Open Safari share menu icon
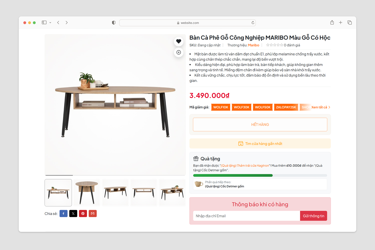This screenshot has height=250, width=375. tap(332, 22)
